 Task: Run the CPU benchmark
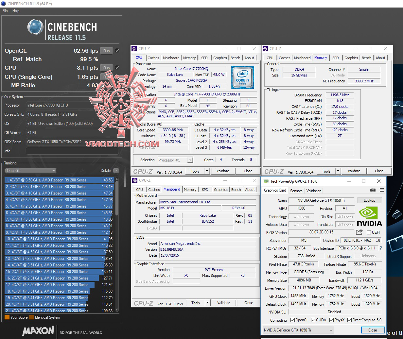click(107, 68)
